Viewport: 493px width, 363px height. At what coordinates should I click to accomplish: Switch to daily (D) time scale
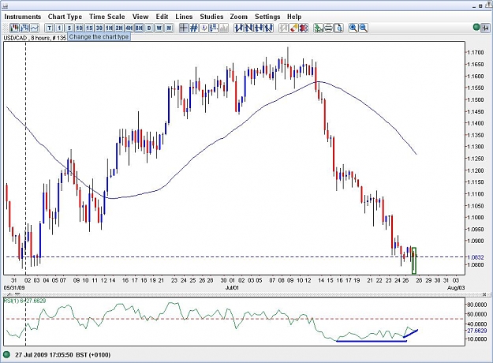tap(149, 28)
